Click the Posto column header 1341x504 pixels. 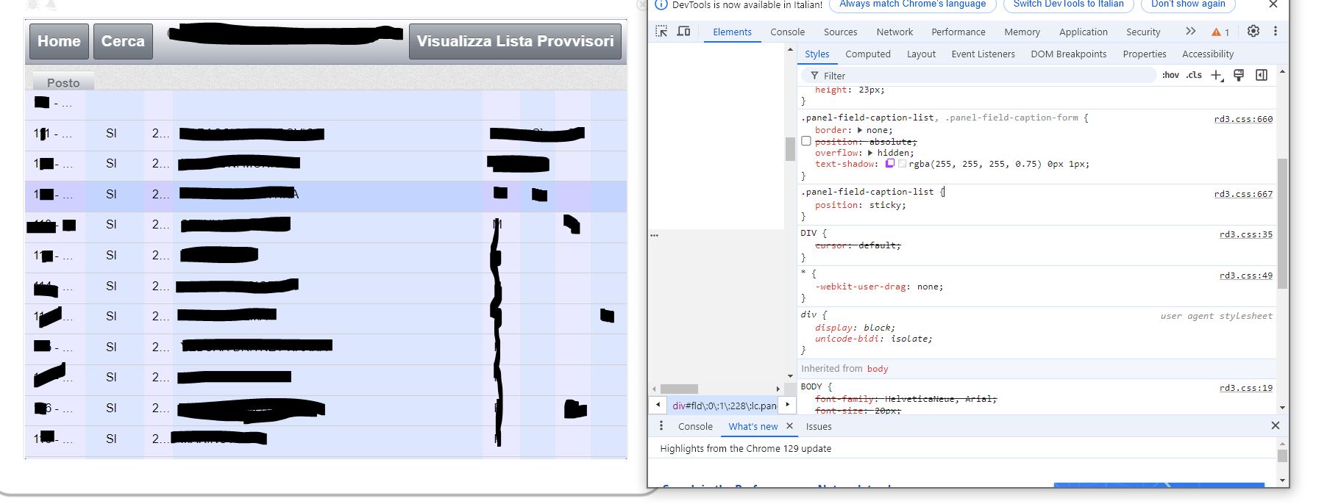tap(63, 83)
